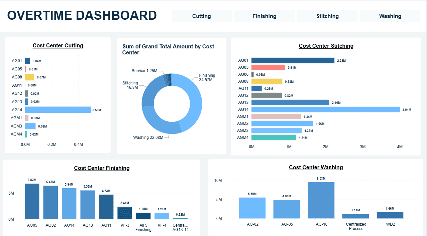Select WD2 column in Washing chart

[x=390, y=215]
